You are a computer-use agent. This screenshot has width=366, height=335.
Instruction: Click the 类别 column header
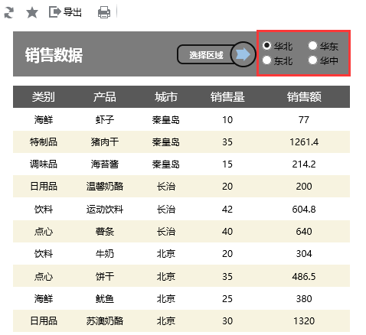tap(44, 97)
